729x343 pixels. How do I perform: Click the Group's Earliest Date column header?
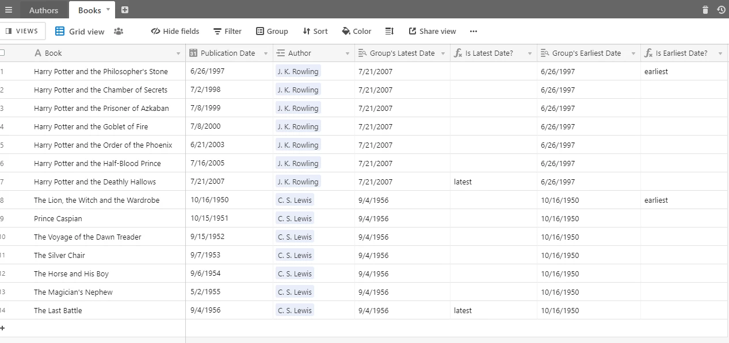click(589, 53)
